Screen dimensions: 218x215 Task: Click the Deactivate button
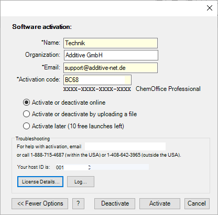115,203
